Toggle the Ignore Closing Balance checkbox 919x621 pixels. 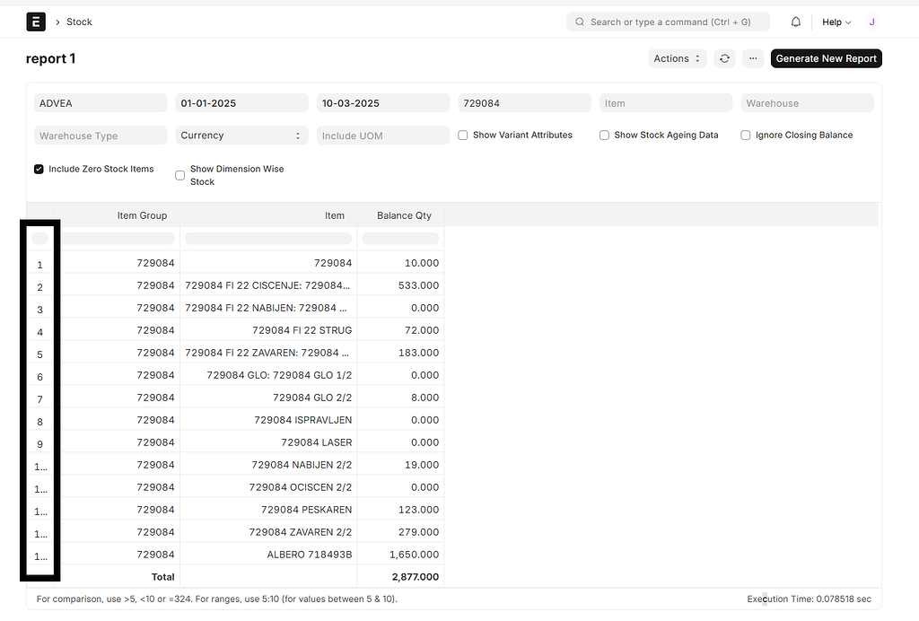click(746, 135)
